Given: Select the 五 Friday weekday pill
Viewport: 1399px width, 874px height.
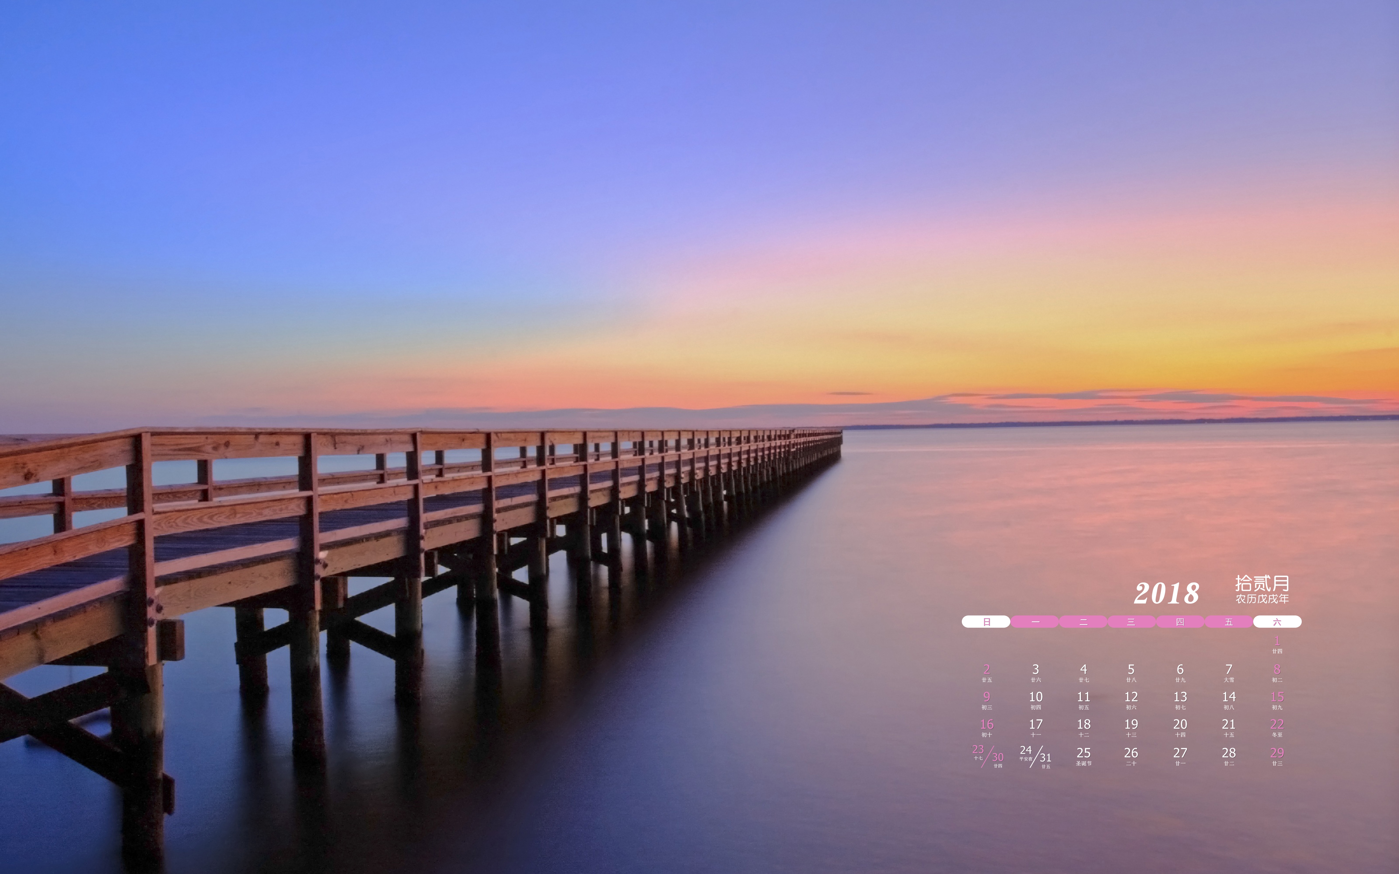Looking at the screenshot, I should 1228,621.
